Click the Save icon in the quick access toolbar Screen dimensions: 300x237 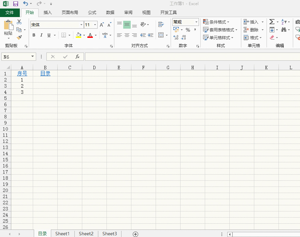tap(15, 4)
